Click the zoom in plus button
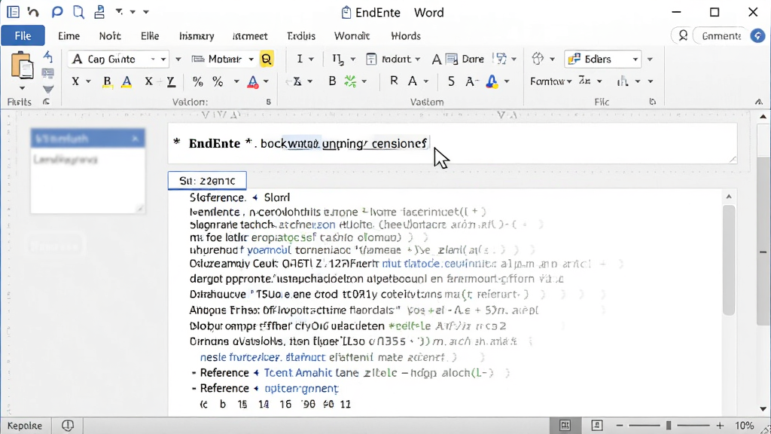This screenshot has height=434, width=771. (720, 425)
